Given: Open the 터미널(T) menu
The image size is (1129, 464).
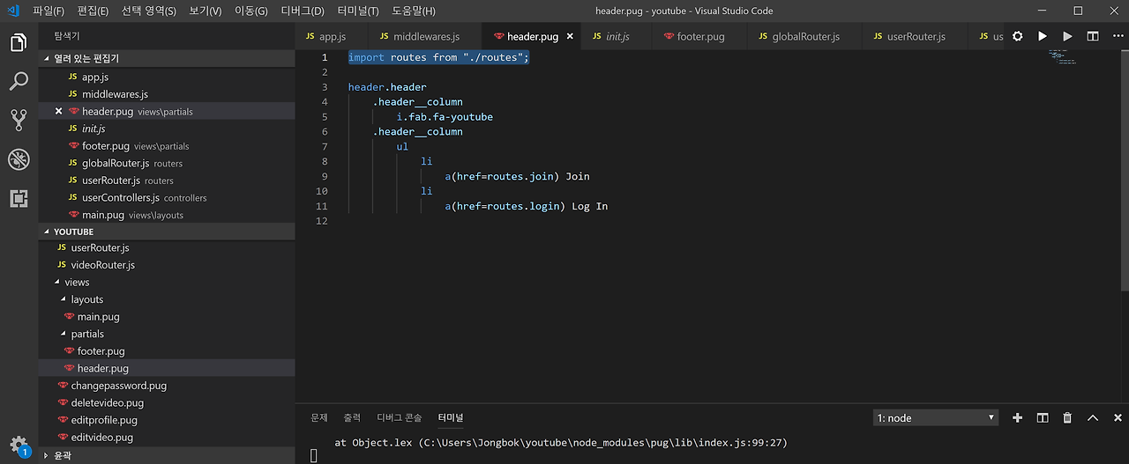Looking at the screenshot, I should pos(358,11).
